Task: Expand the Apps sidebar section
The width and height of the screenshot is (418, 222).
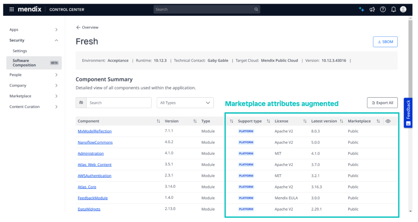Action: [56, 30]
